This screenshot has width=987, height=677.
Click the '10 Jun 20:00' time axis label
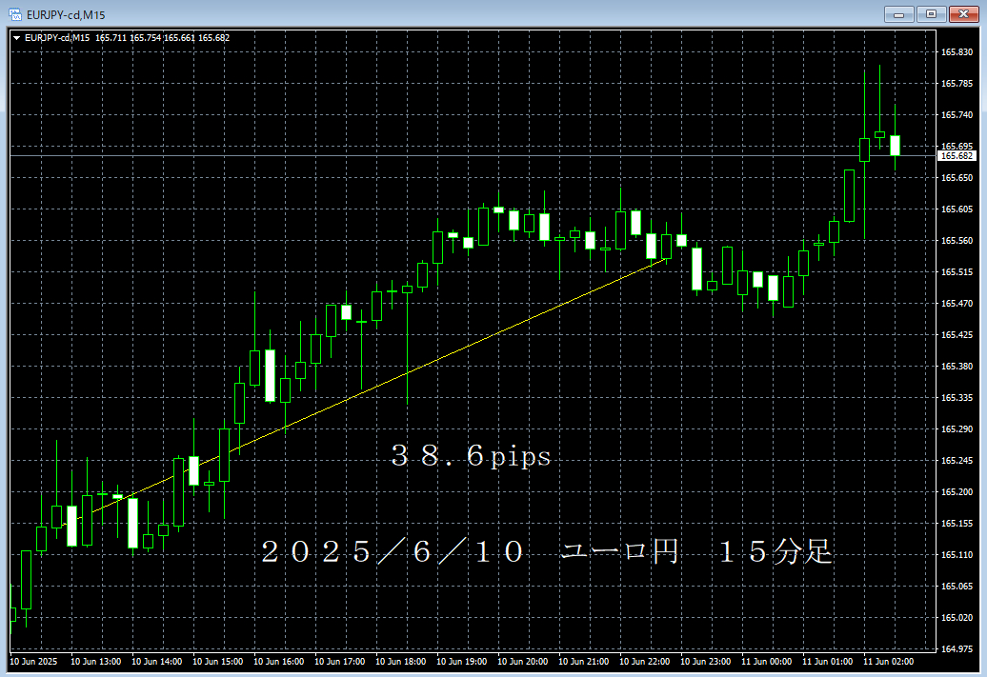[x=523, y=661]
